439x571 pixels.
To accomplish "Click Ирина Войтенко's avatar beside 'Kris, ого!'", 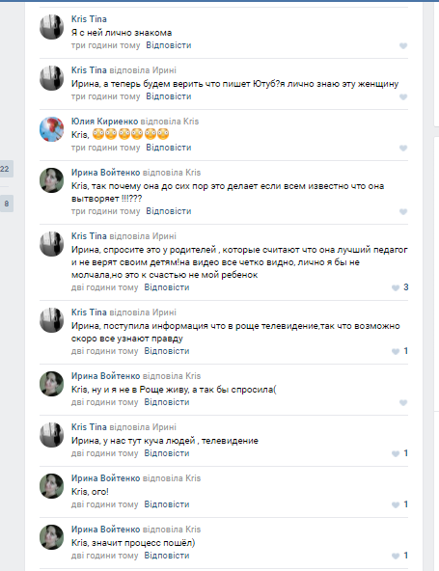I will click(51, 486).
